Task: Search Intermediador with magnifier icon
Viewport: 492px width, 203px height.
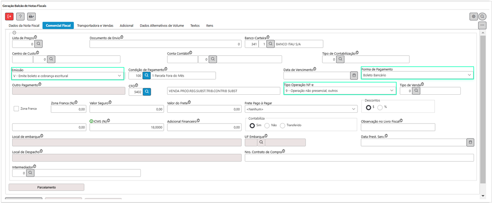Action: [x=30, y=173]
